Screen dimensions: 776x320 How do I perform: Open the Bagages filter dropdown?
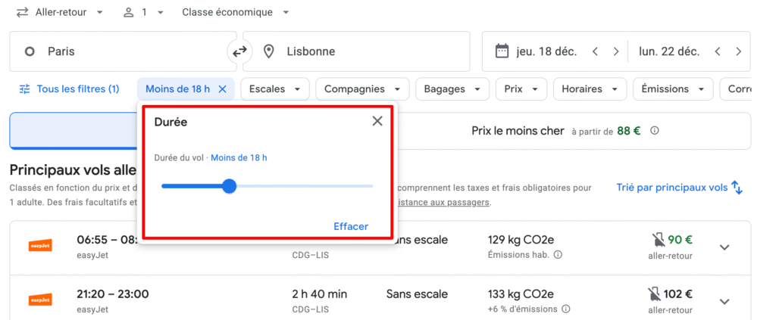[x=452, y=89]
